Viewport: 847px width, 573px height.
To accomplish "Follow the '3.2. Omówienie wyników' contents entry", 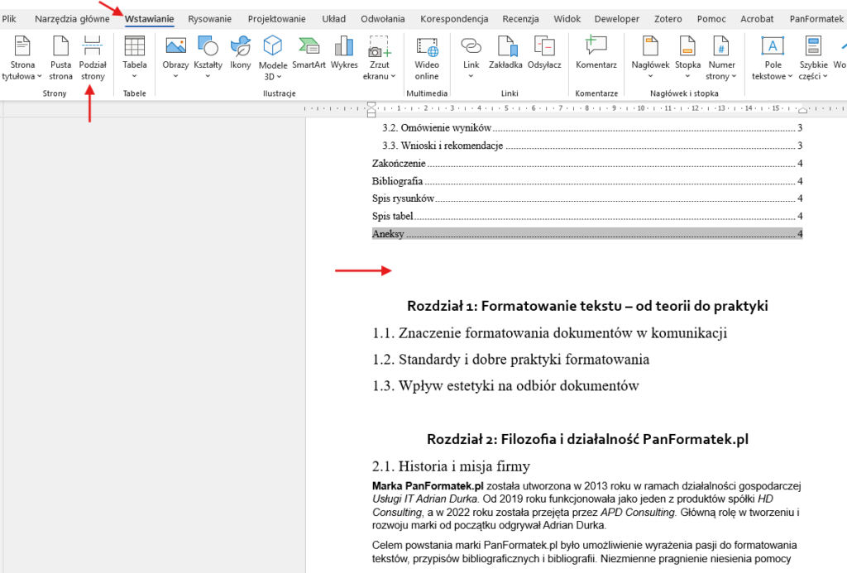I will [592, 128].
